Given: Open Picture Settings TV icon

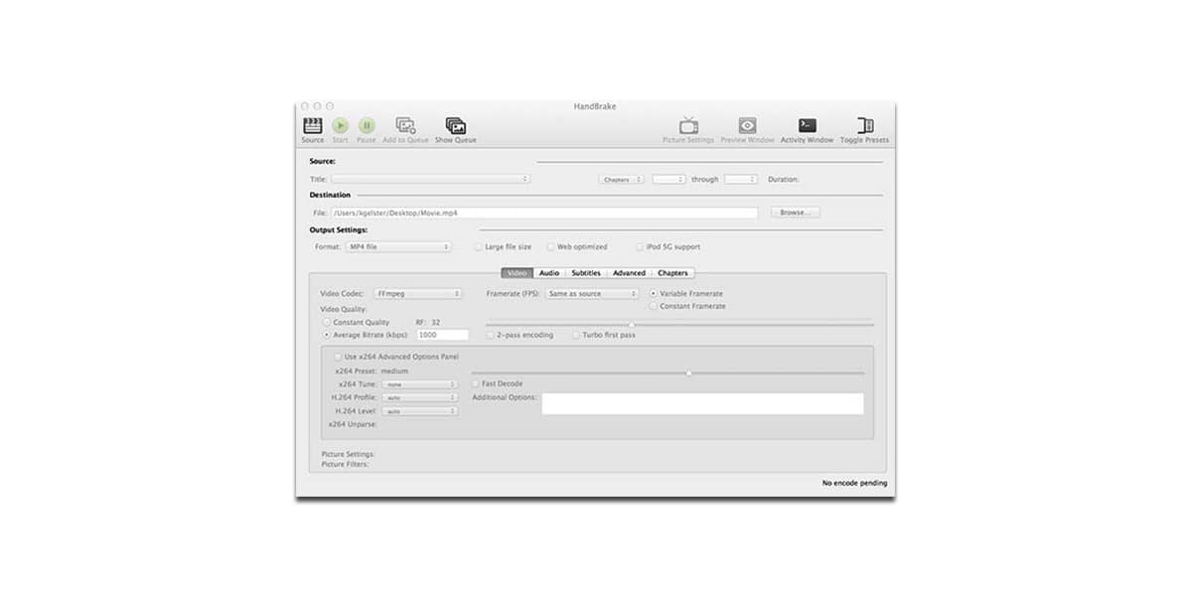Looking at the screenshot, I should [x=688, y=126].
